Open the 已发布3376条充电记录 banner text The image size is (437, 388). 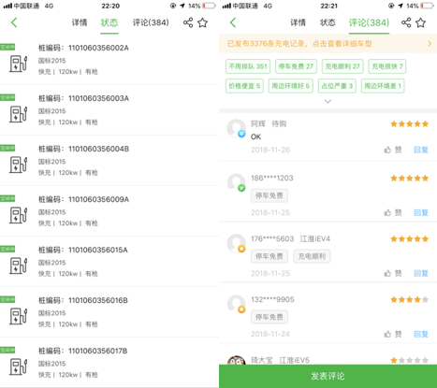click(299, 44)
